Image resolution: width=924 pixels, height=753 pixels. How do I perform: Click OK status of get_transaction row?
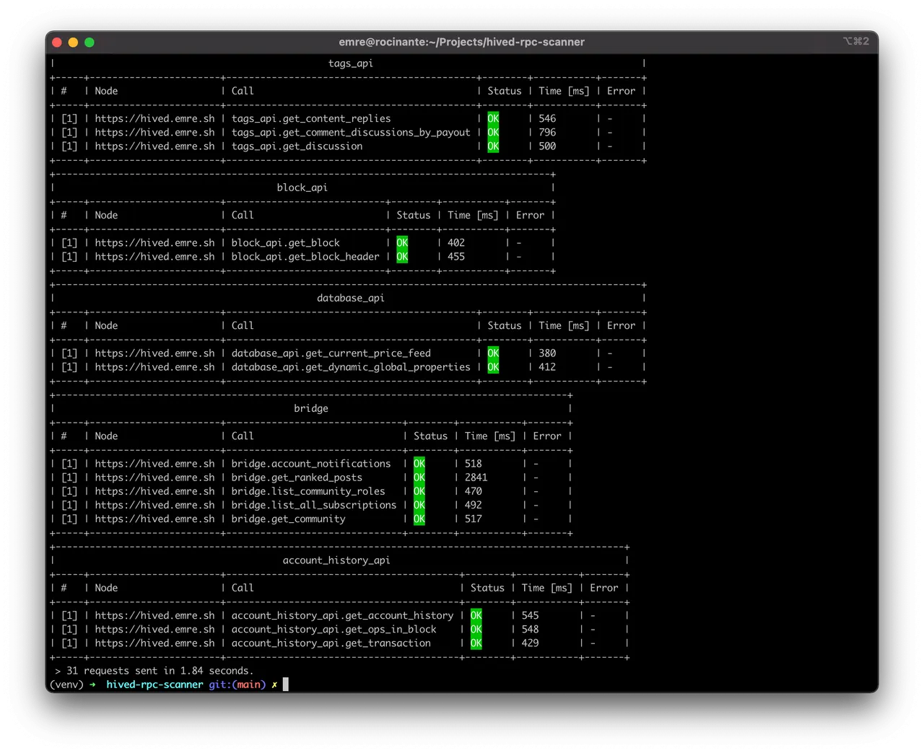pyautogui.click(x=476, y=643)
